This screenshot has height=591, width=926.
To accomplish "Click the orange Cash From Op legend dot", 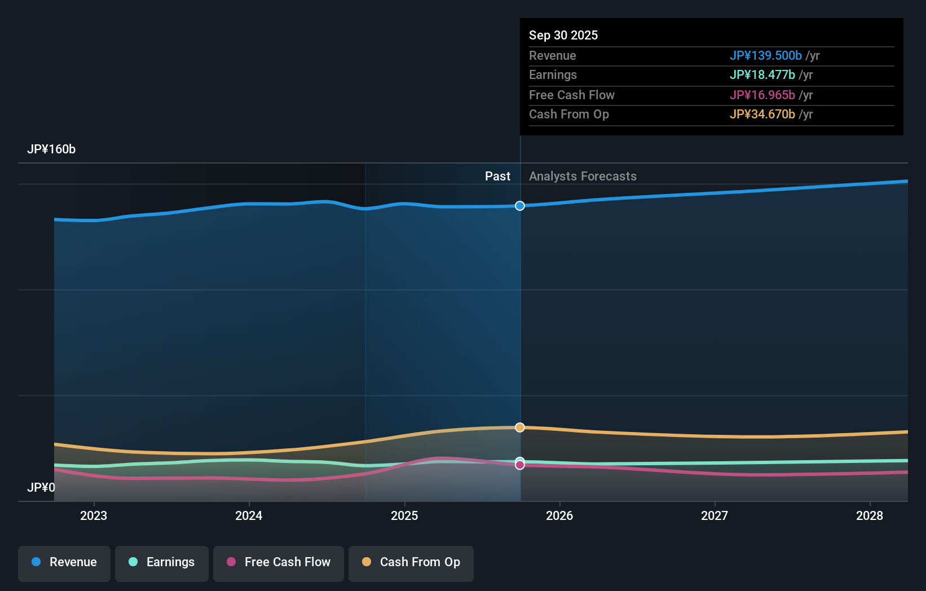I will pos(367,562).
